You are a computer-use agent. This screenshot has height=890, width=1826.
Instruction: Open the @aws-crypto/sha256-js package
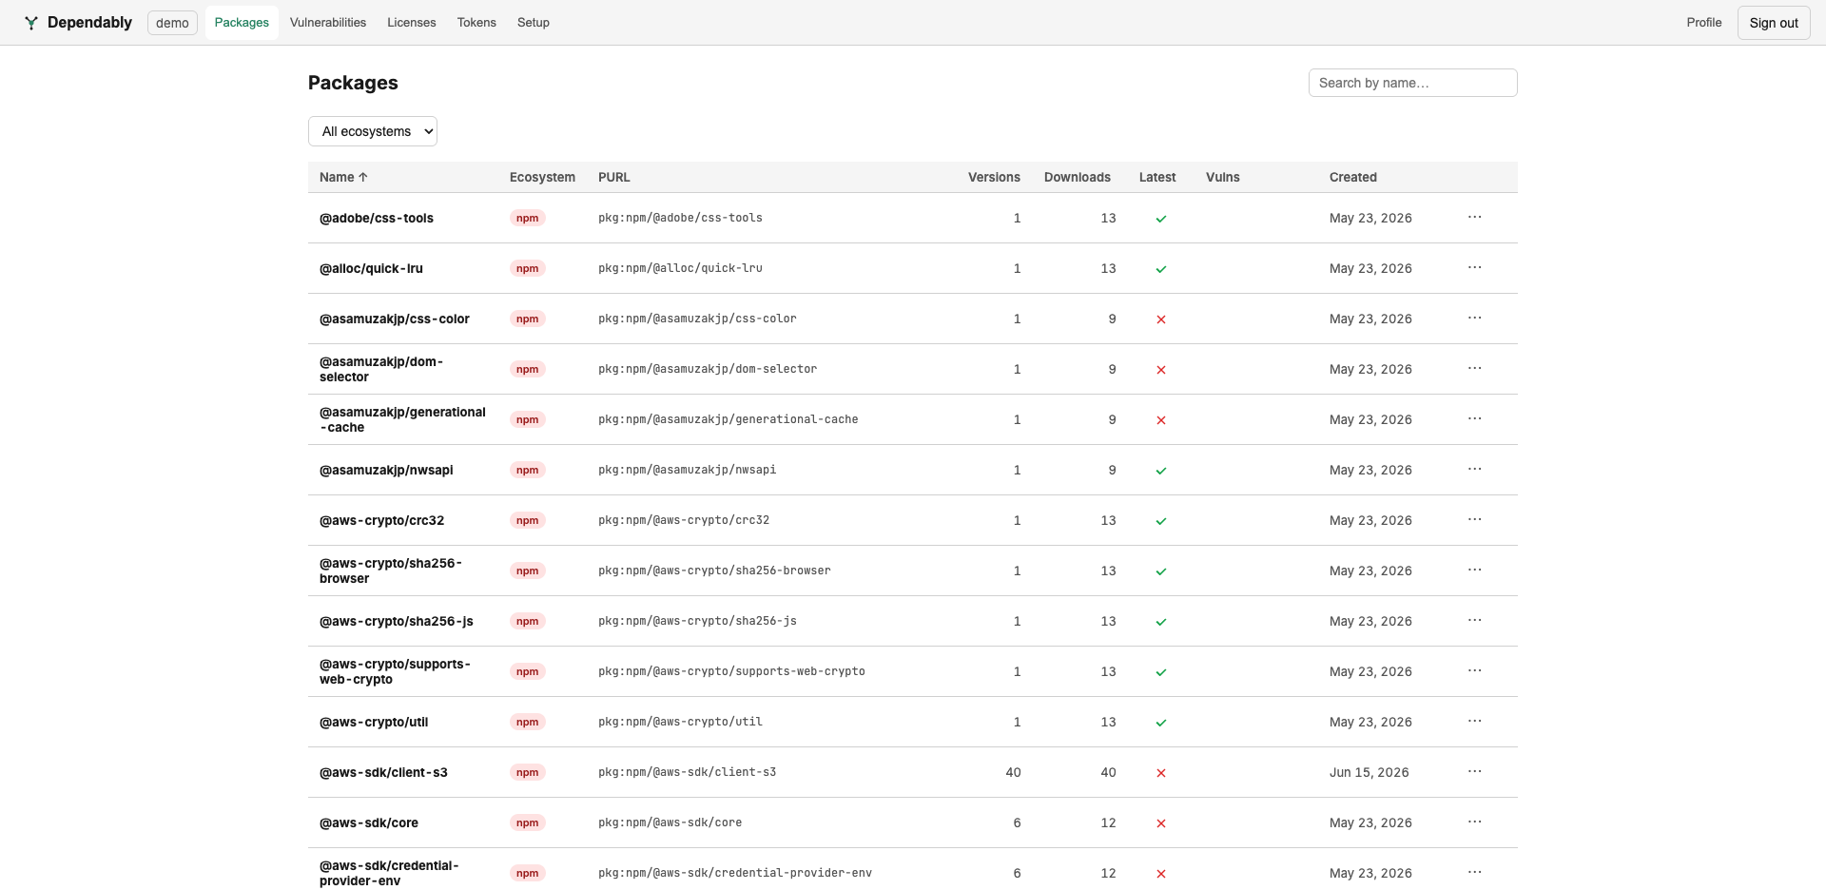397,621
